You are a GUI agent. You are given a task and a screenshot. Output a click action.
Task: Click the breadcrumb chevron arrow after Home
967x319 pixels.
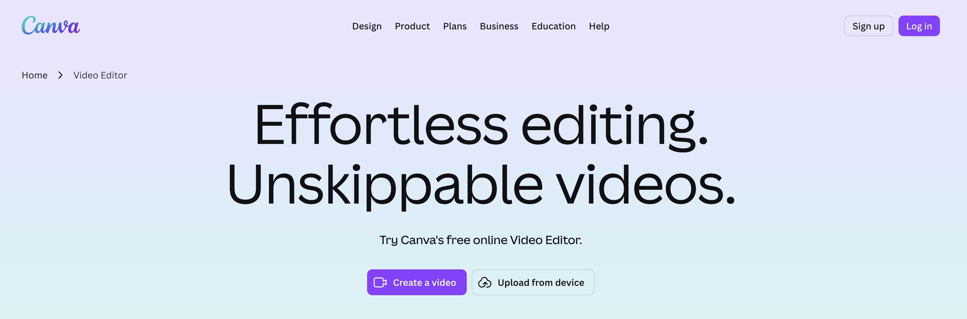pos(61,75)
